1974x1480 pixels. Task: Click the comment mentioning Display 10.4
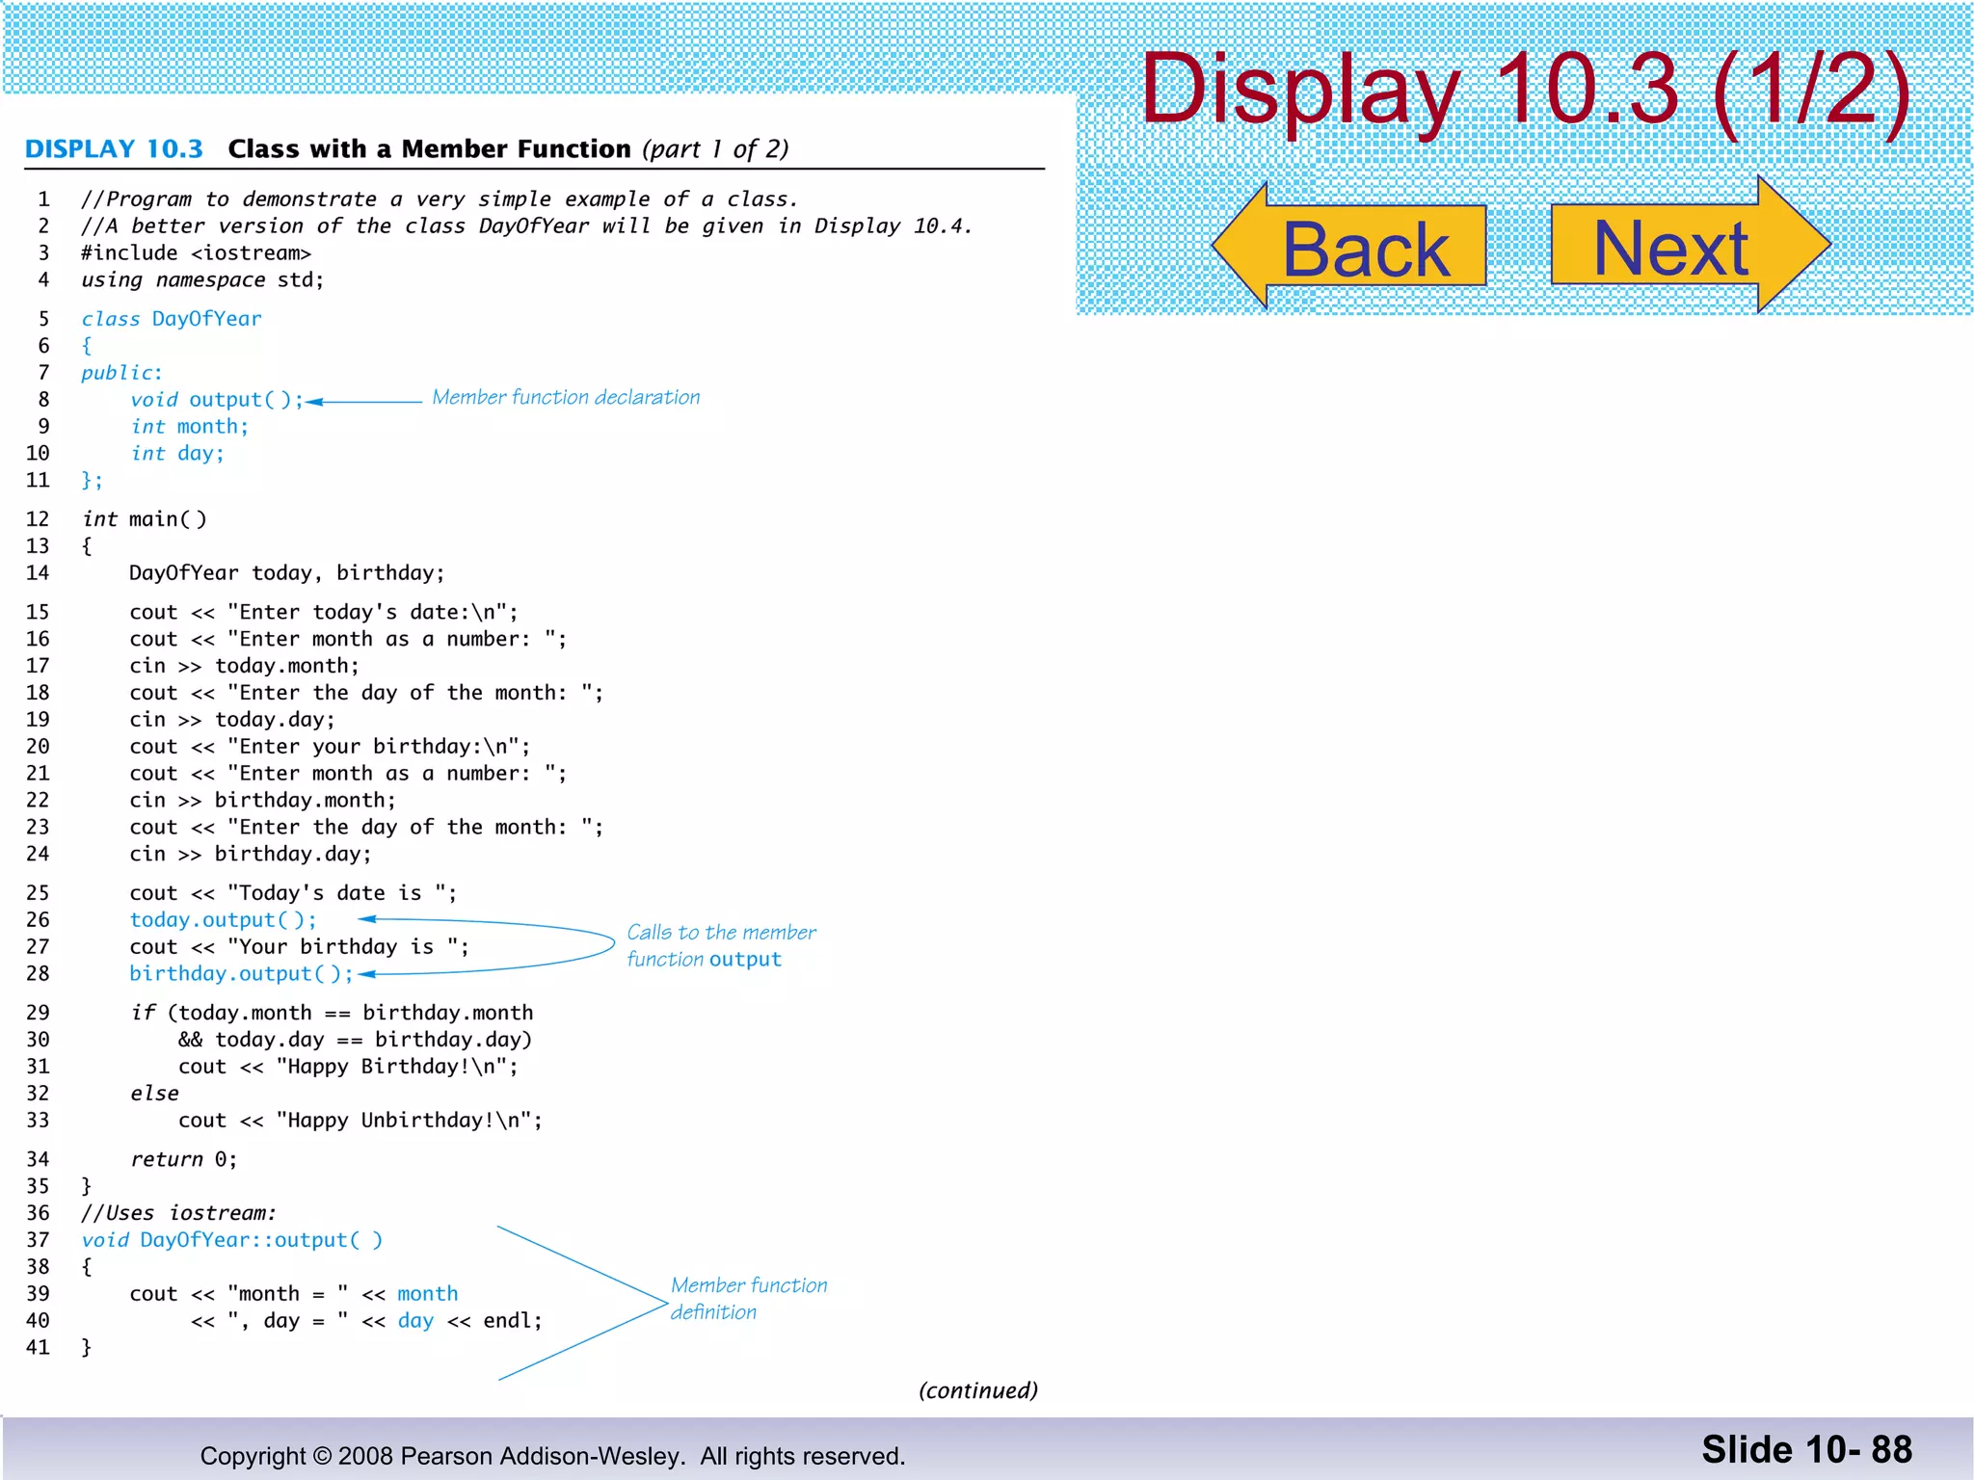527,226
